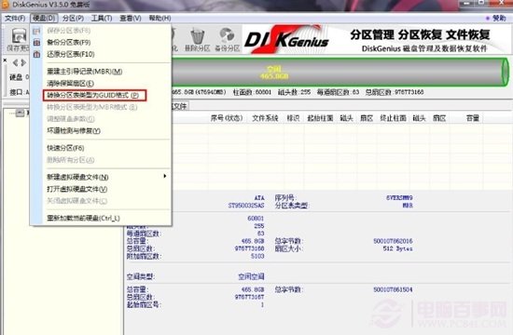The height and width of the screenshot is (335, 513).
Task: Open the 文件(F) menu
Action: point(15,18)
